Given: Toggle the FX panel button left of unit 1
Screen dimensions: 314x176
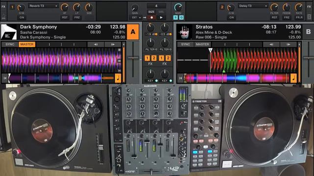Looking at the screenshot, I should 3,7.
